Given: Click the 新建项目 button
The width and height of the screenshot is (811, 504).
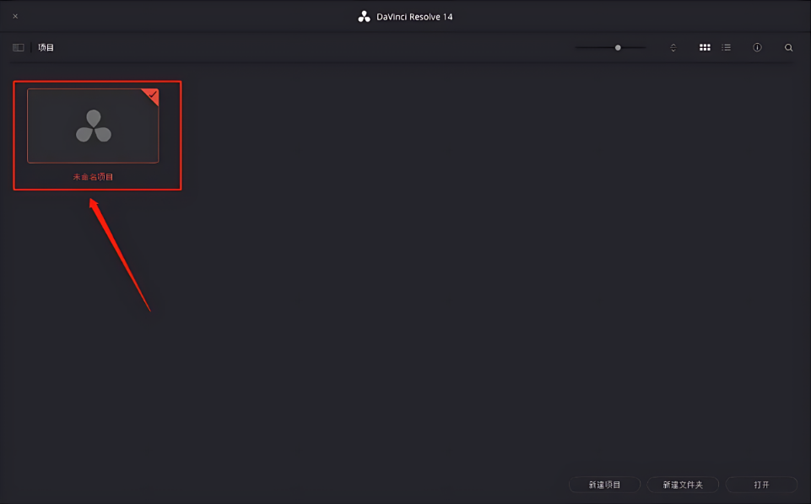Looking at the screenshot, I should pyautogui.click(x=604, y=485).
